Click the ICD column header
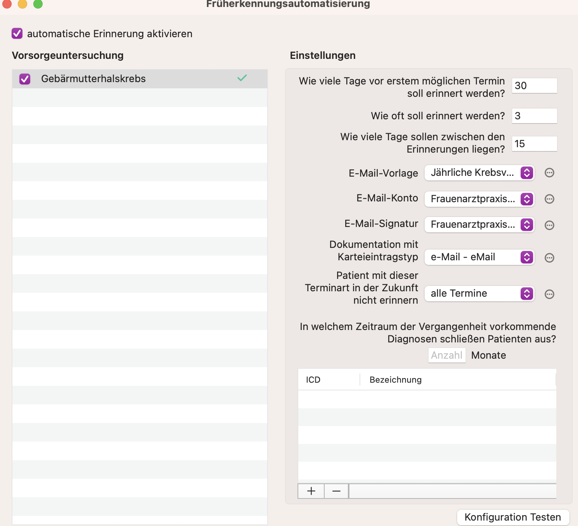 tap(329, 380)
